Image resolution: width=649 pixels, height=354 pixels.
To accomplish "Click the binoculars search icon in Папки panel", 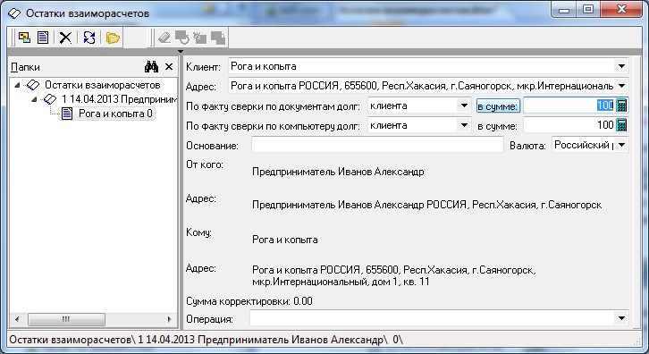I will 151,67.
